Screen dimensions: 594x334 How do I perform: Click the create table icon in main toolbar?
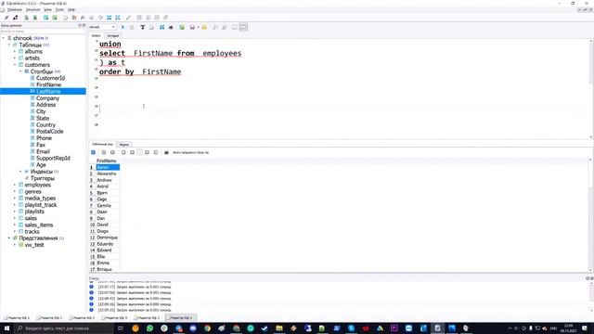[45, 18]
